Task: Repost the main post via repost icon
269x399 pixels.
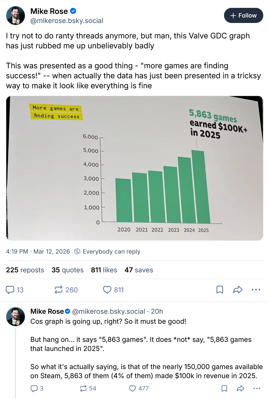Action: (58, 290)
